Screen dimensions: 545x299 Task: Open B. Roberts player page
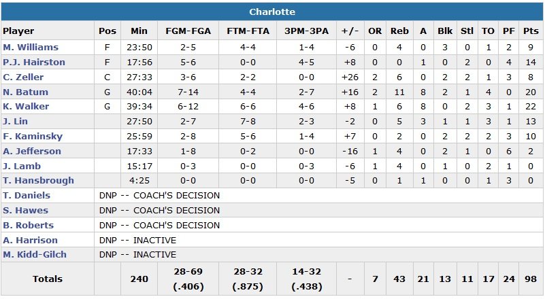[28, 225]
